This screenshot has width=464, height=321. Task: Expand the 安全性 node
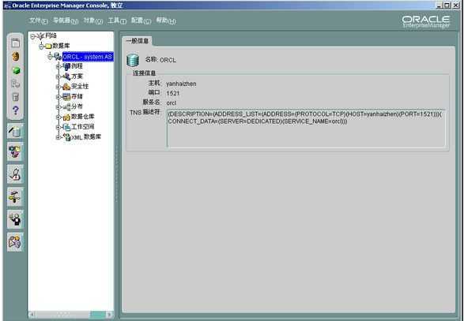pos(58,87)
